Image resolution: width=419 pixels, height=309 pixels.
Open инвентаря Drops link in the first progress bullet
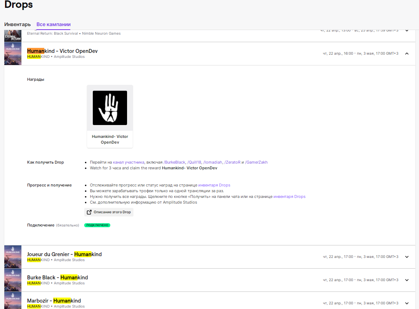pyautogui.click(x=214, y=185)
